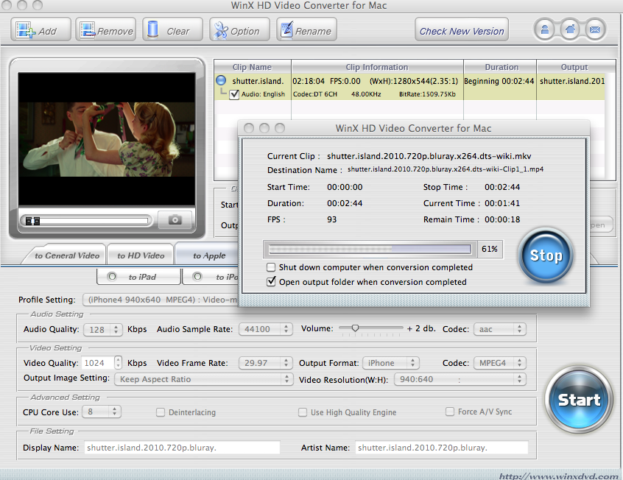623x480 pixels.
Task: Enable shut down computer when completed
Action: 271,267
